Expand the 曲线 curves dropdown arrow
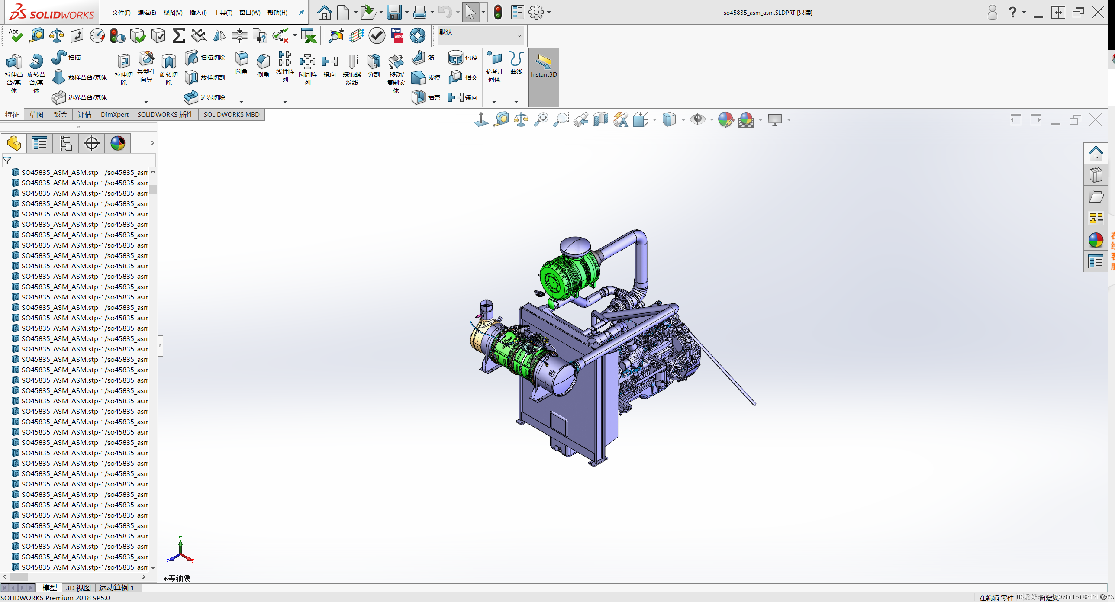1115x602 pixels. 516,102
